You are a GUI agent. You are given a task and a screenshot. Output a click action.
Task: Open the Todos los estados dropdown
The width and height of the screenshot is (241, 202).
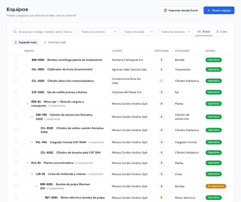[175, 32]
